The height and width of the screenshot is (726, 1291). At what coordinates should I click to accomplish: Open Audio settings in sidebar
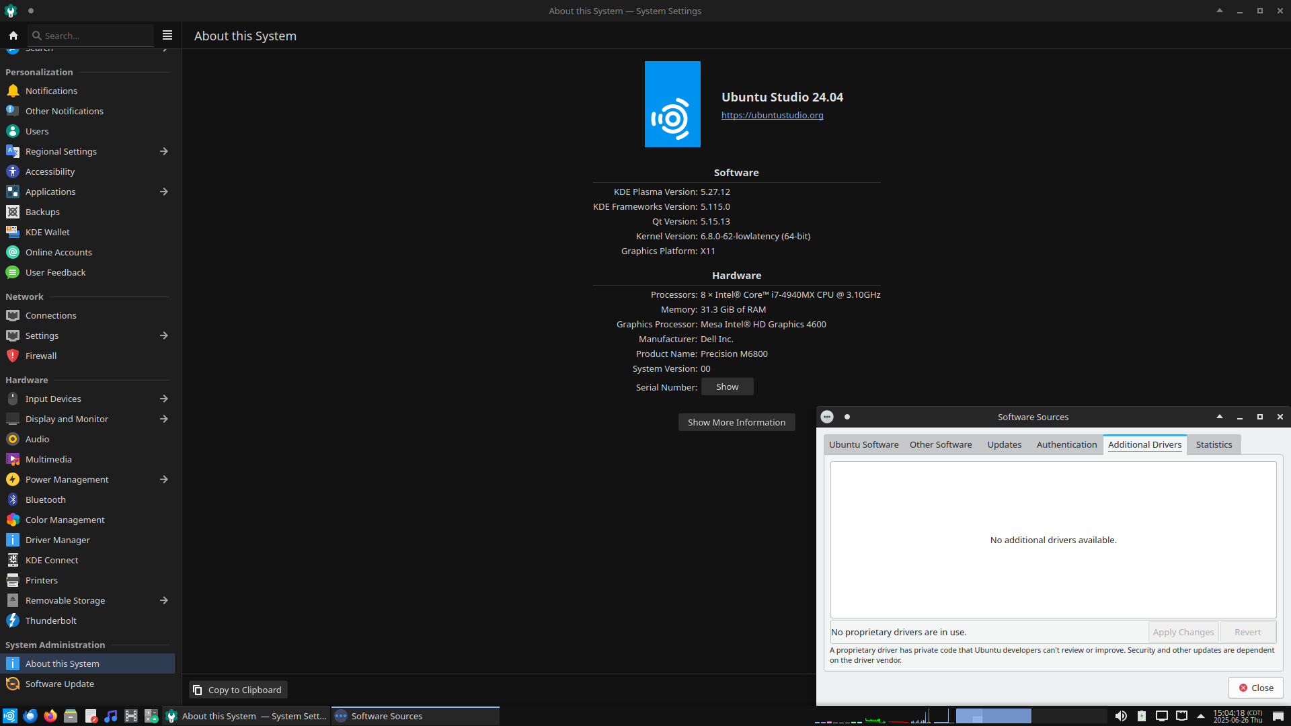(87, 439)
